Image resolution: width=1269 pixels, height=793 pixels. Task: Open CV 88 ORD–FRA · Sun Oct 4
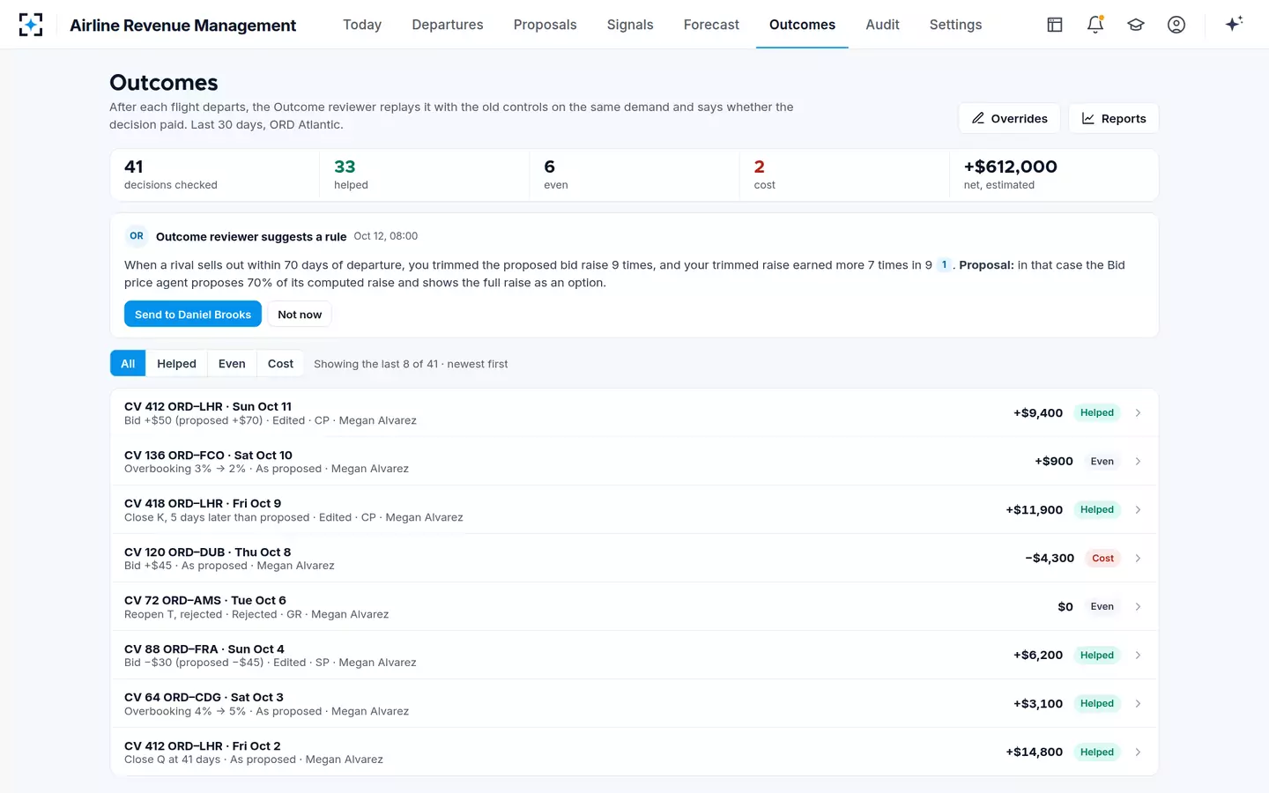[x=634, y=655]
